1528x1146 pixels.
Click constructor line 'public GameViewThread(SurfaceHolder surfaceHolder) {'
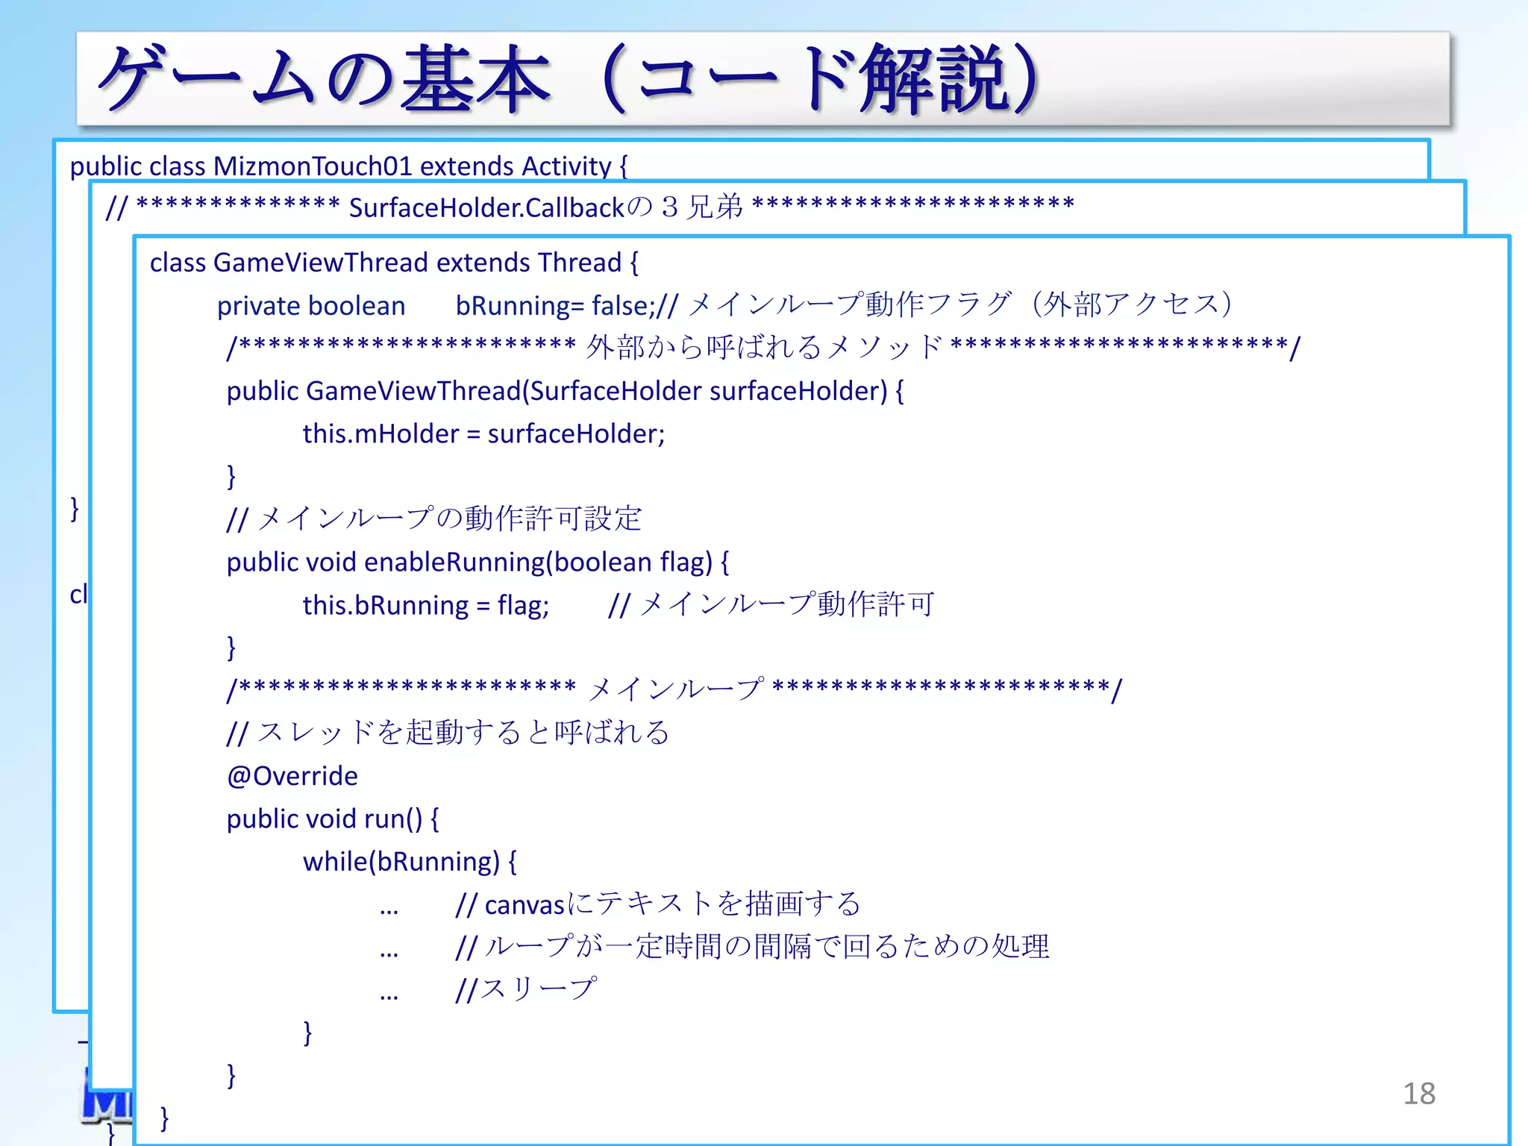pos(565,391)
